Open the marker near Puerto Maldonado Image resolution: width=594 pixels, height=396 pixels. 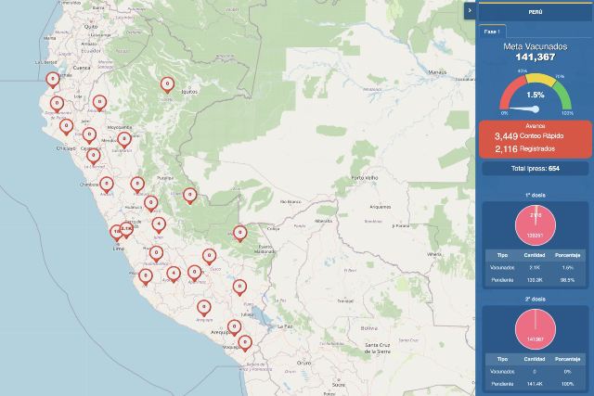(x=239, y=232)
